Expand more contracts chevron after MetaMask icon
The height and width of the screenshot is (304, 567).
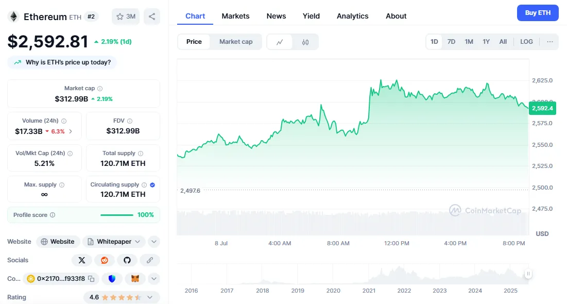[x=154, y=279]
